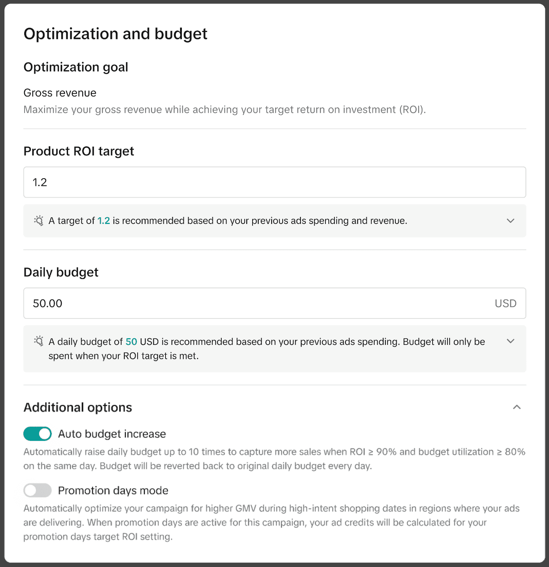
Task: Expand the ROI target recommendation banner
Action: tap(511, 221)
